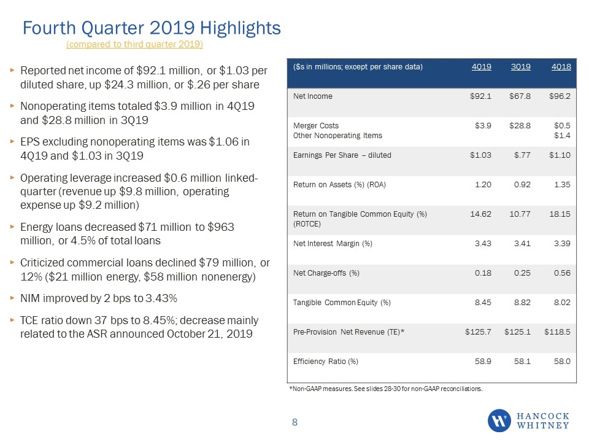Open the compared to third quarter 2019 link
589x442 pixels.
[x=134, y=44]
